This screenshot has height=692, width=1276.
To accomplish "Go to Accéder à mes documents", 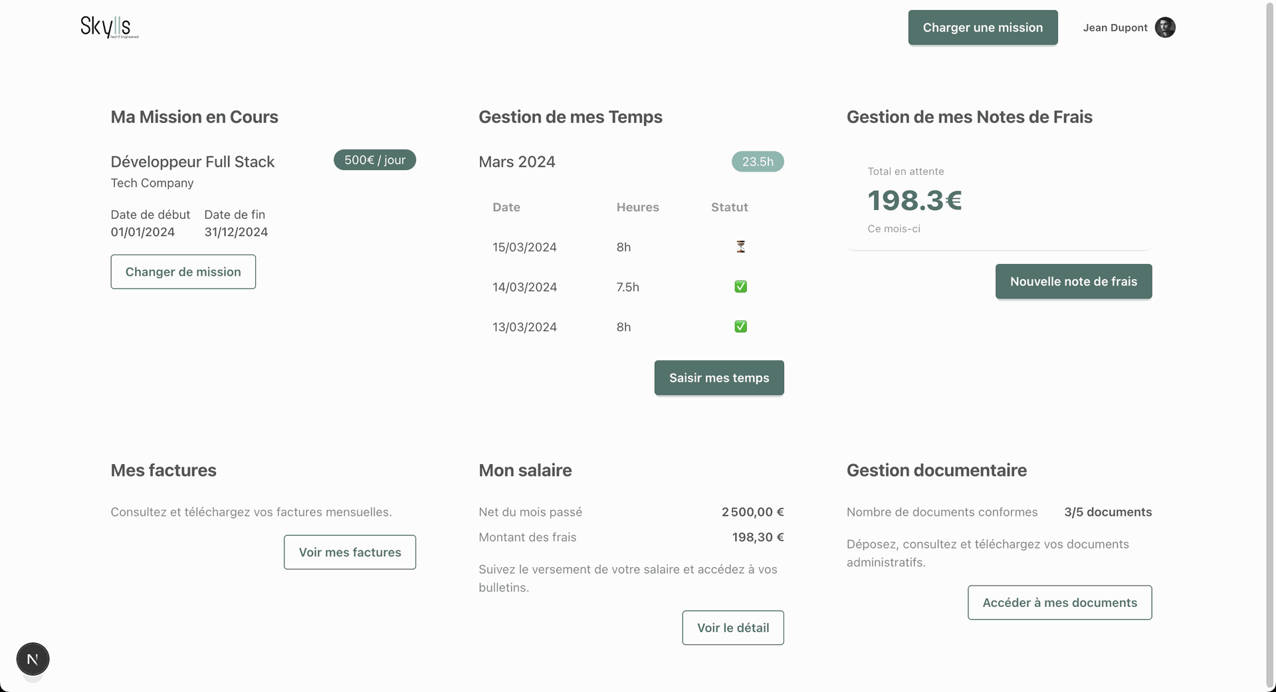I will (1059, 603).
